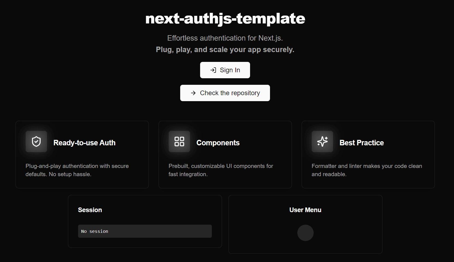Click the Session panel title

(x=90, y=210)
